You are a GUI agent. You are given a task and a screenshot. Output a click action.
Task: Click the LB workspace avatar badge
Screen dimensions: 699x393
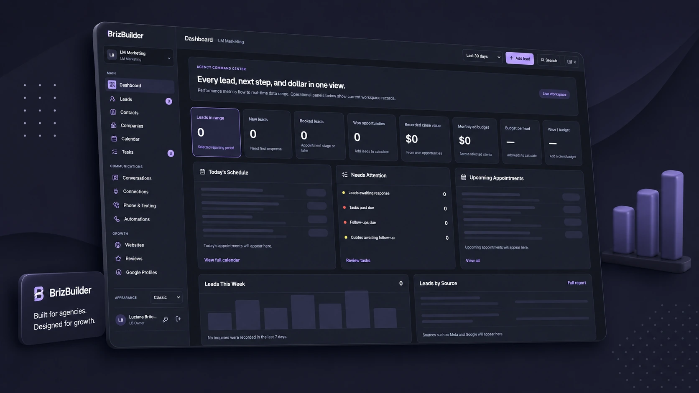click(x=112, y=55)
